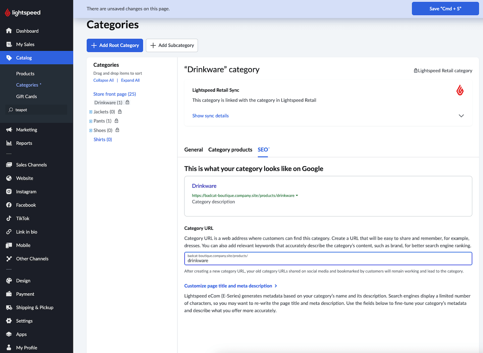The width and height of the screenshot is (483, 353).
Task: Click the Catalog tag icon
Action: [9, 58]
